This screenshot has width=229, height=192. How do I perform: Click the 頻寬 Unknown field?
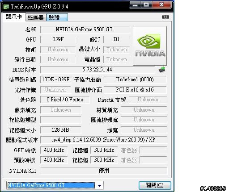144,130
